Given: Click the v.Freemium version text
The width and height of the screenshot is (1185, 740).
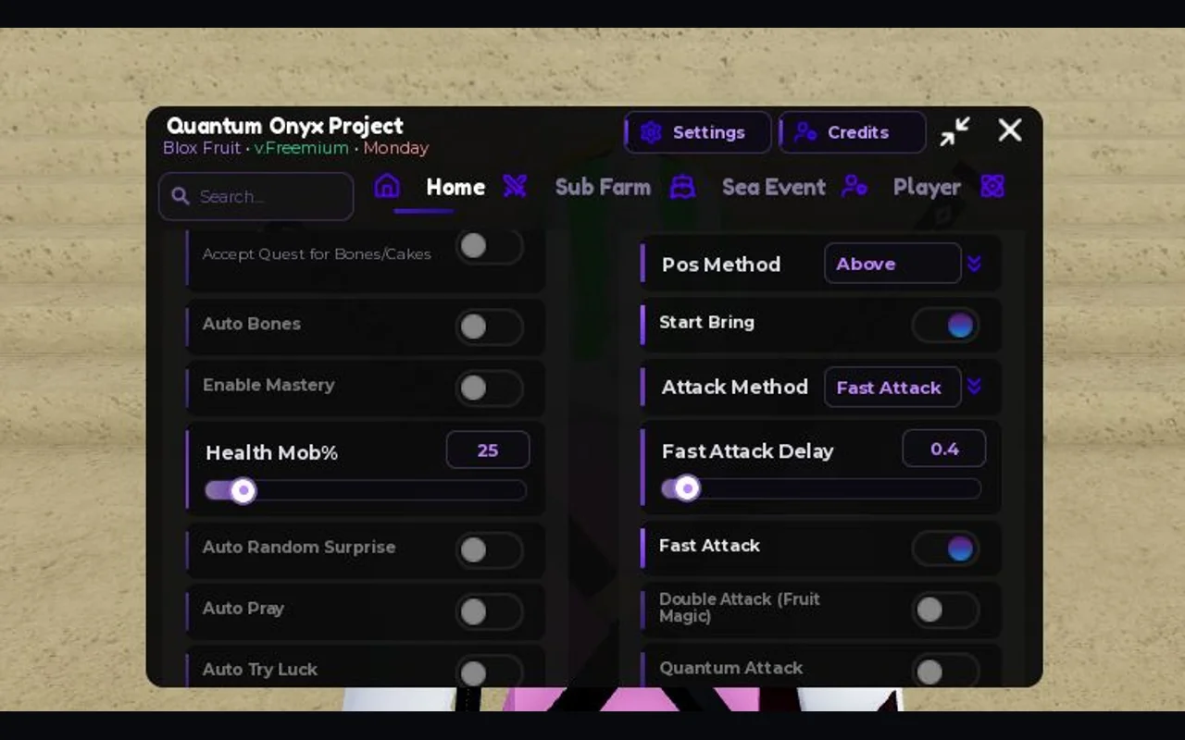Looking at the screenshot, I should click(x=302, y=148).
